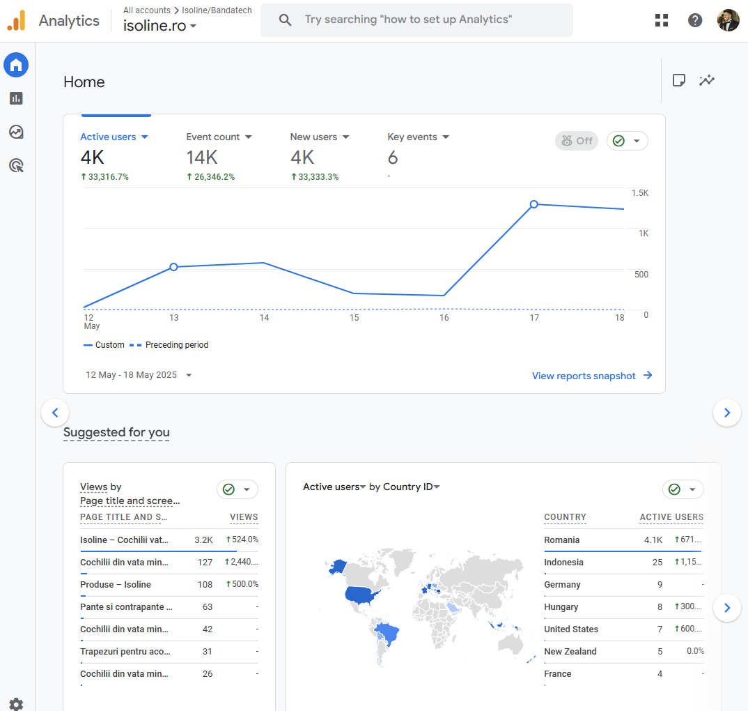Select 'Pante si contrapante ...' page row
This screenshot has width=748, height=711.
click(x=169, y=607)
